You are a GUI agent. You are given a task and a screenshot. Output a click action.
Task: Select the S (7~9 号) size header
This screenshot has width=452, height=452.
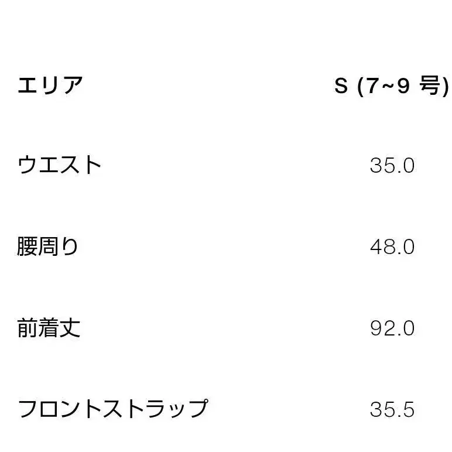tap(391, 87)
